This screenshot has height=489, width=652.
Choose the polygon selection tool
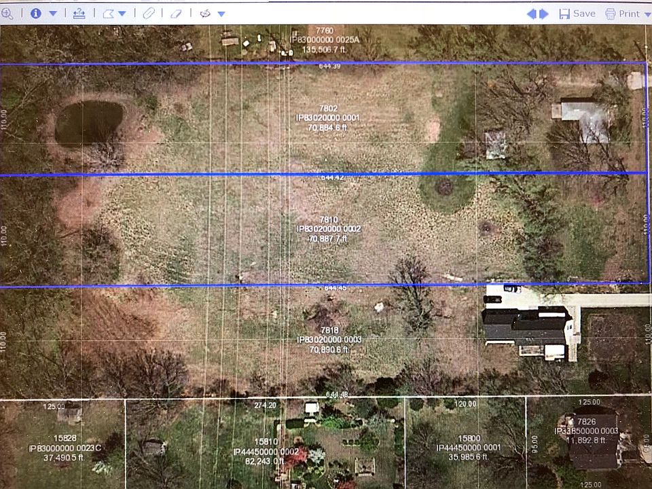point(108,14)
